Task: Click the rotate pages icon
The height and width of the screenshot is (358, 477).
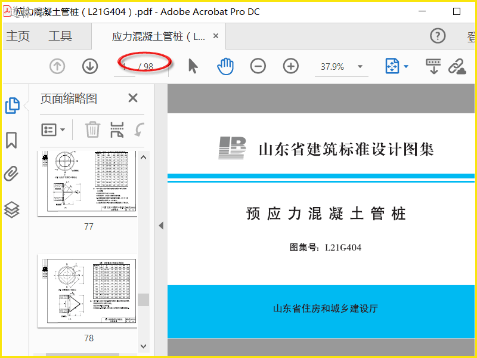Action: coord(140,129)
